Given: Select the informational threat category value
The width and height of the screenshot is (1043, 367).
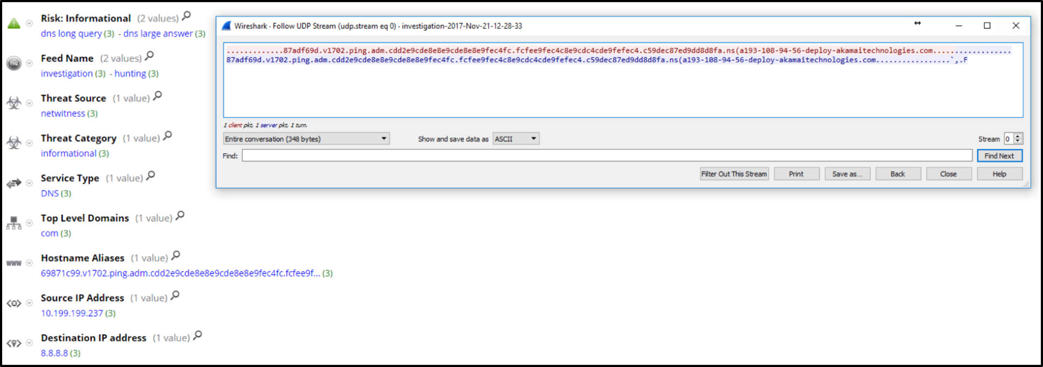Looking at the screenshot, I should tap(68, 153).
